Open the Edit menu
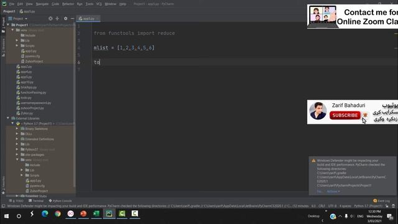This screenshot has height=224, width=398. (x=20, y=4)
